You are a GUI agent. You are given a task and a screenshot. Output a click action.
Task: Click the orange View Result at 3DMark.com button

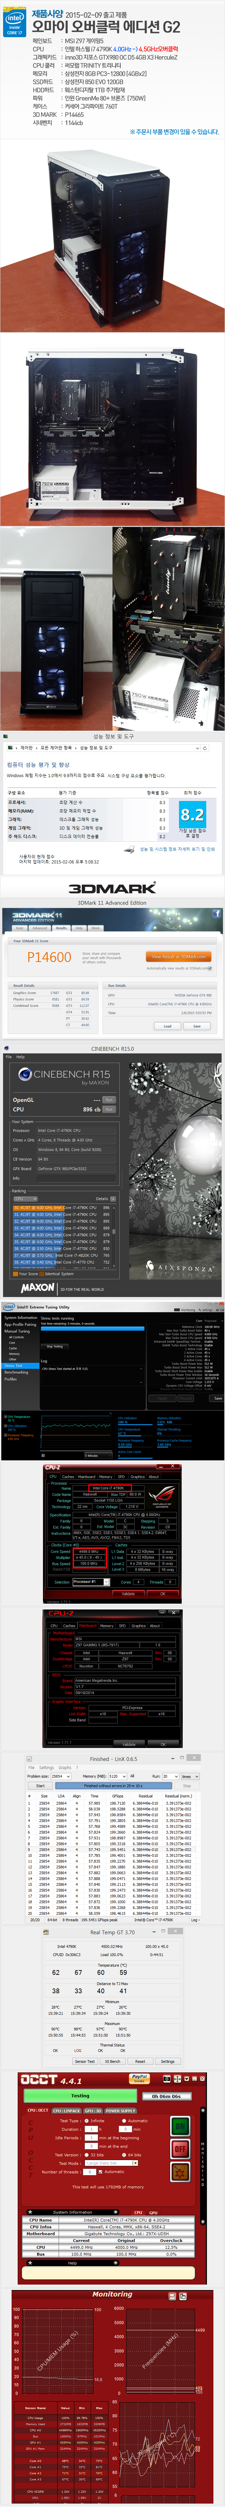[178, 957]
